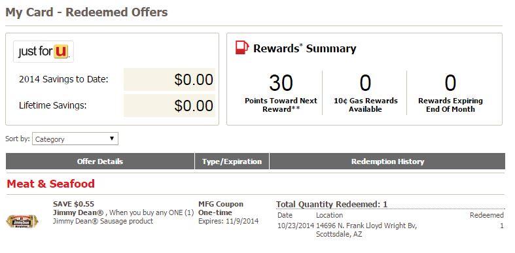The width and height of the screenshot is (515, 253).
Task: Click the Type/Expiration column header
Action: coord(232,161)
